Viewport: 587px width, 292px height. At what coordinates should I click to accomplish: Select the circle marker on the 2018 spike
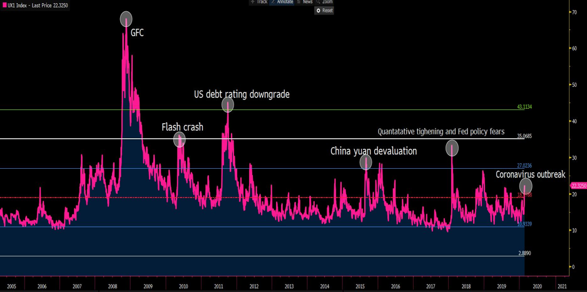452,148
